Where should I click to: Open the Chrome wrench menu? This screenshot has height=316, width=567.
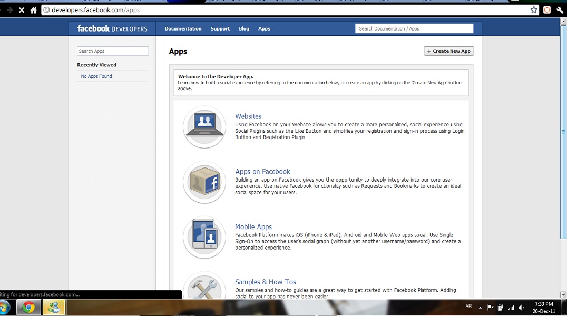(x=560, y=10)
